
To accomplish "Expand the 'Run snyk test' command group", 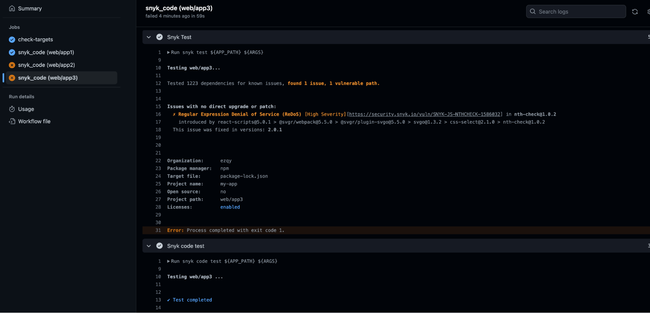I will tap(168, 52).
